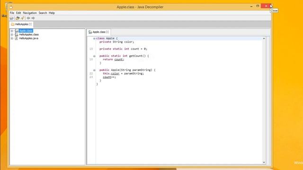Close the Java Decompiler window

(266, 6)
